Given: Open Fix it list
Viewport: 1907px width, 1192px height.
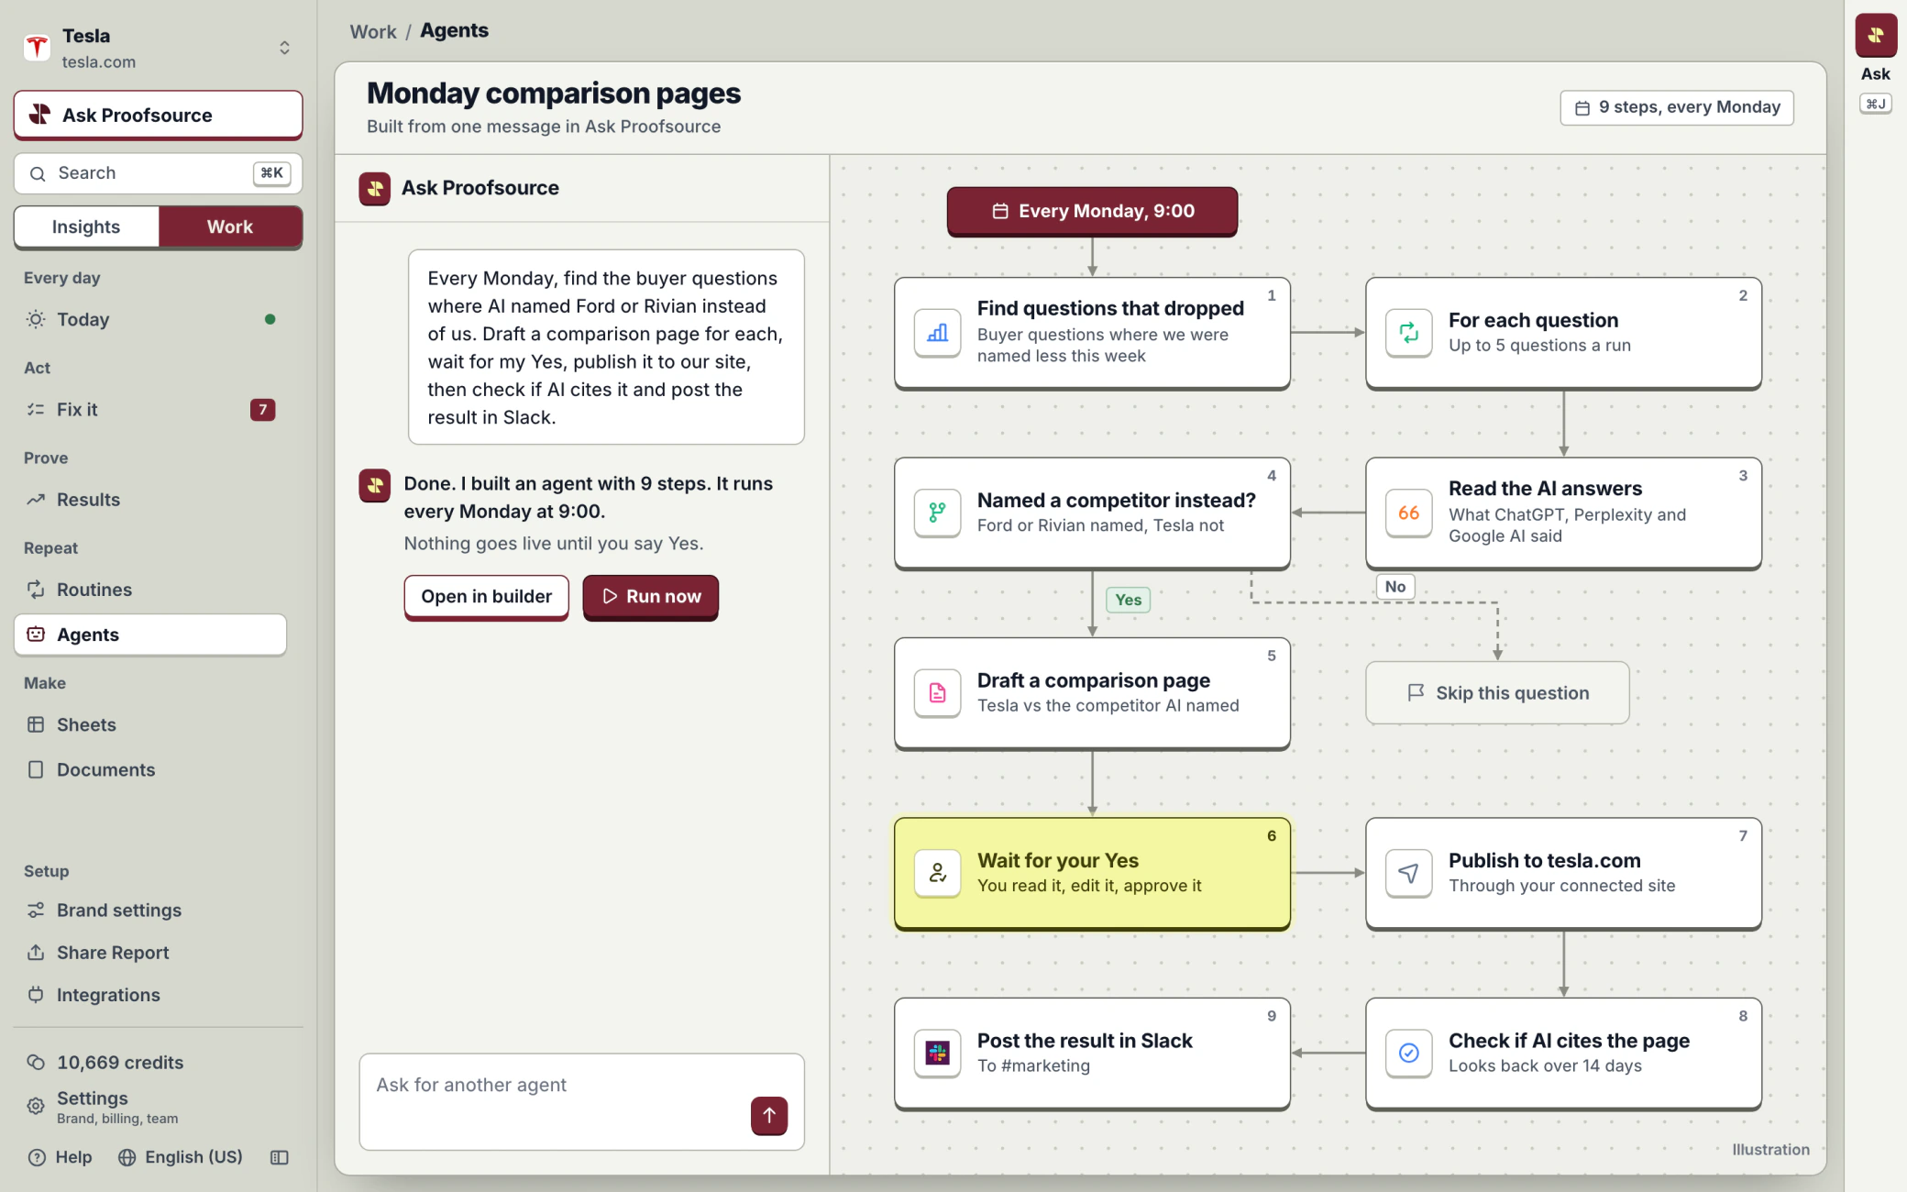Looking at the screenshot, I should click(x=150, y=409).
